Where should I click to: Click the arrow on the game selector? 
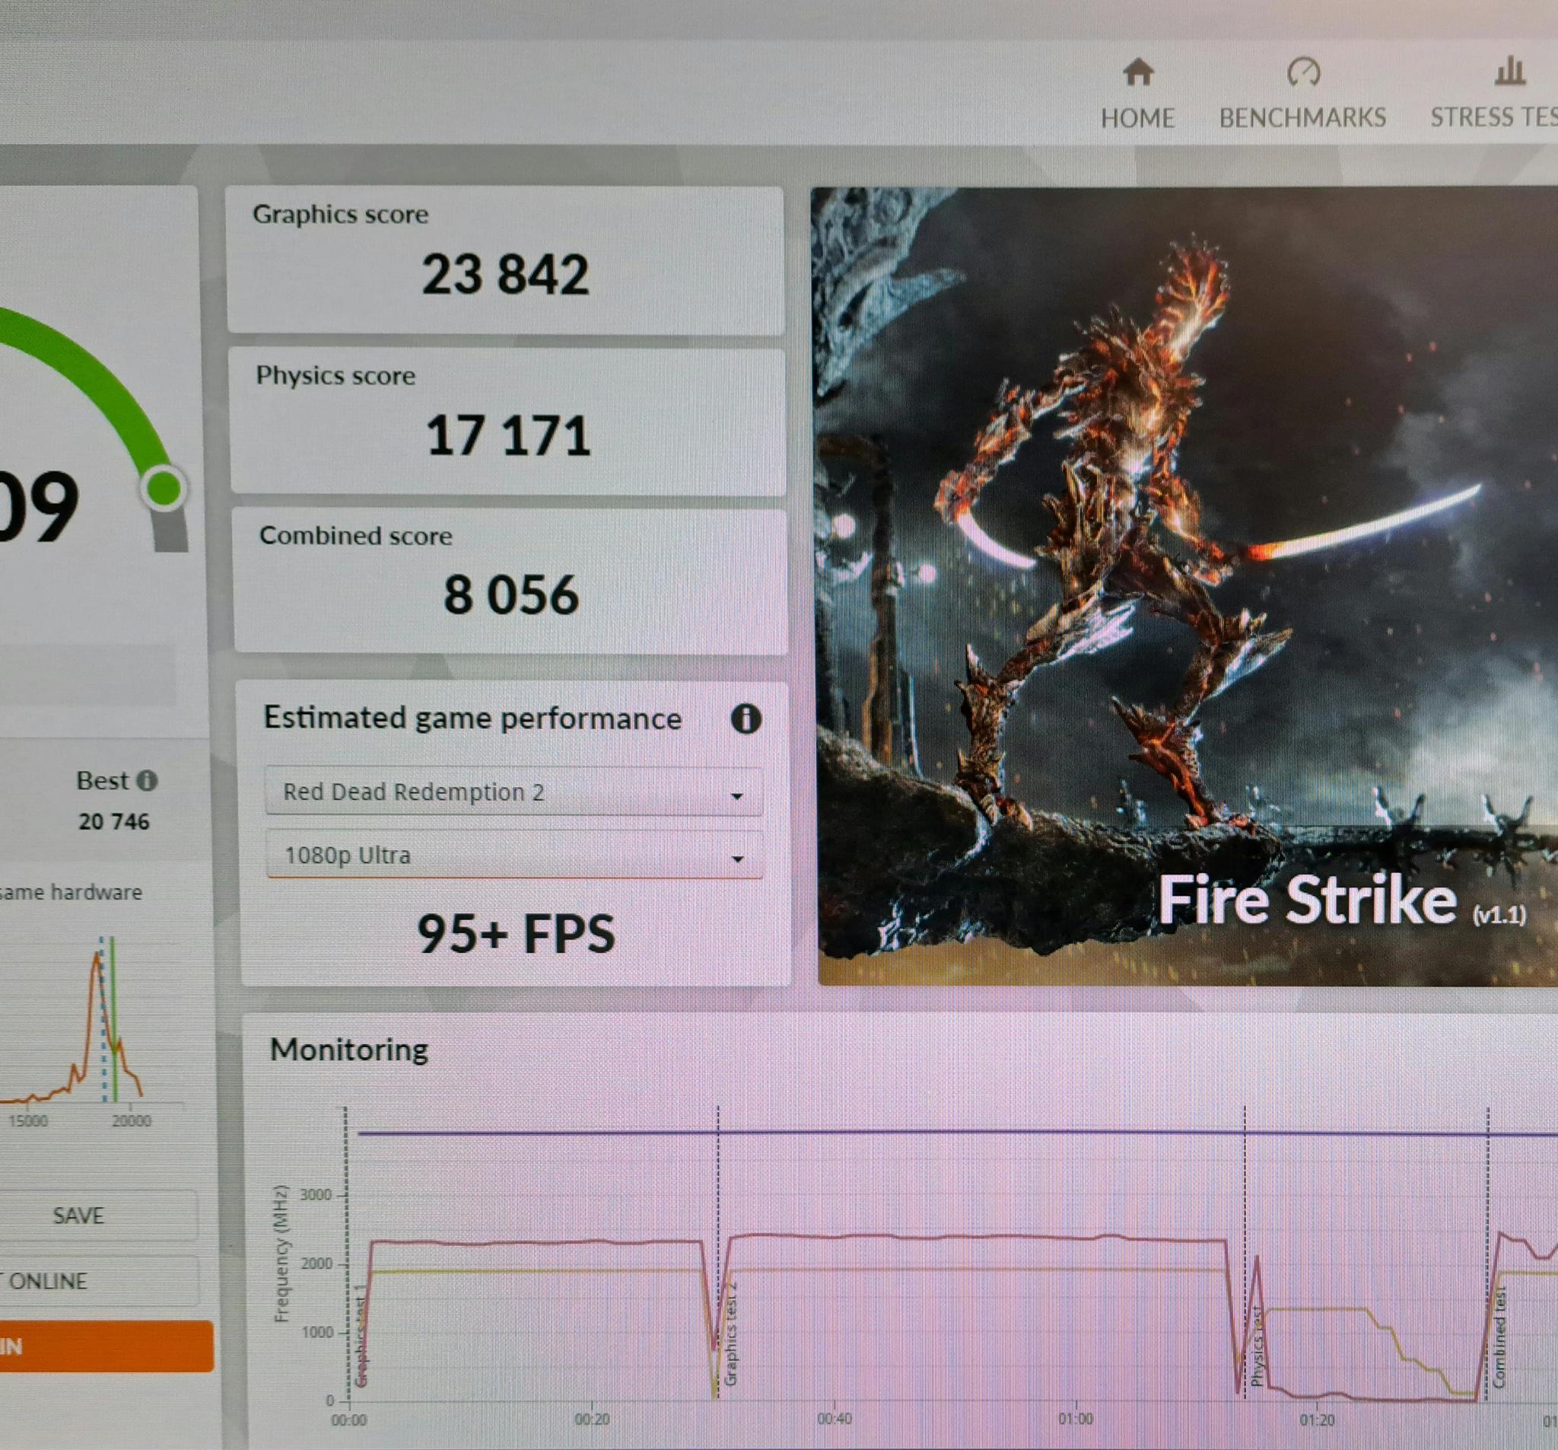click(736, 796)
